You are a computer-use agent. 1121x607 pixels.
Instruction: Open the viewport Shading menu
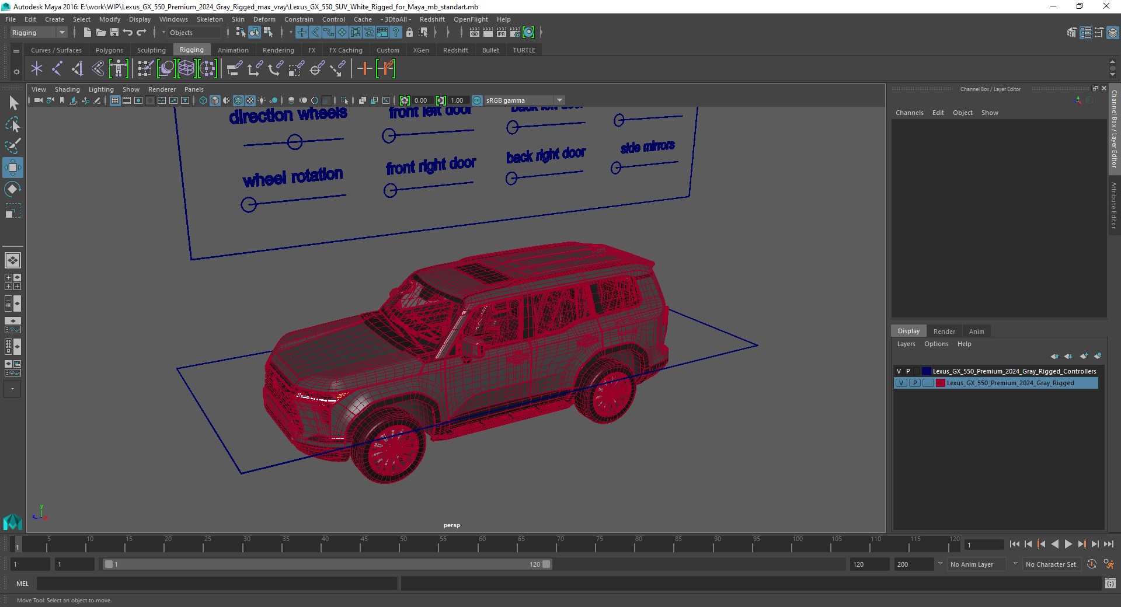67,89
